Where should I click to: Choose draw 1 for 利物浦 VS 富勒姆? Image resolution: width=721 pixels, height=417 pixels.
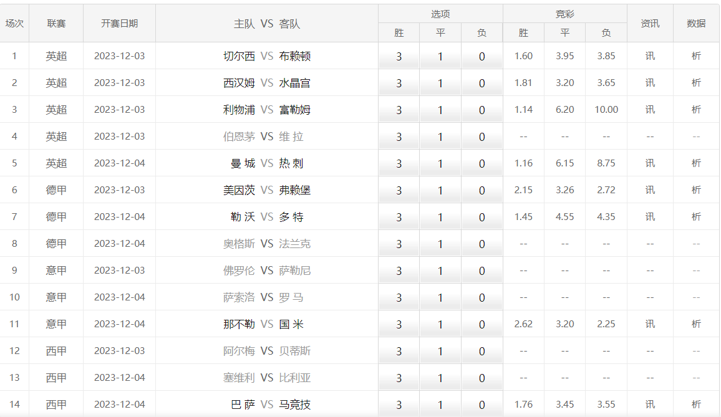point(440,110)
